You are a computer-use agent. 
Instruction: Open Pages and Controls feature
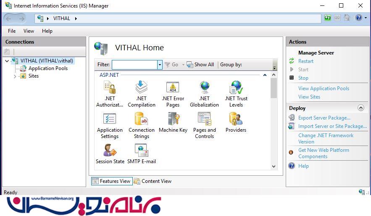pyautogui.click(x=205, y=125)
